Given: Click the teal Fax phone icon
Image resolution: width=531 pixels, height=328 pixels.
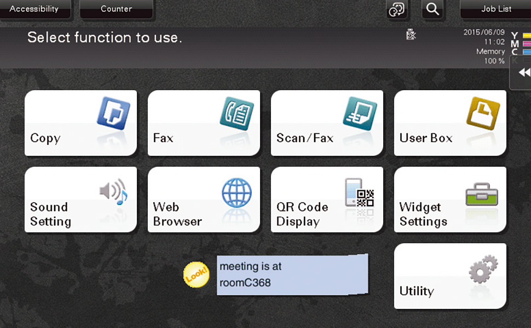Looking at the screenshot, I should 236,113.
